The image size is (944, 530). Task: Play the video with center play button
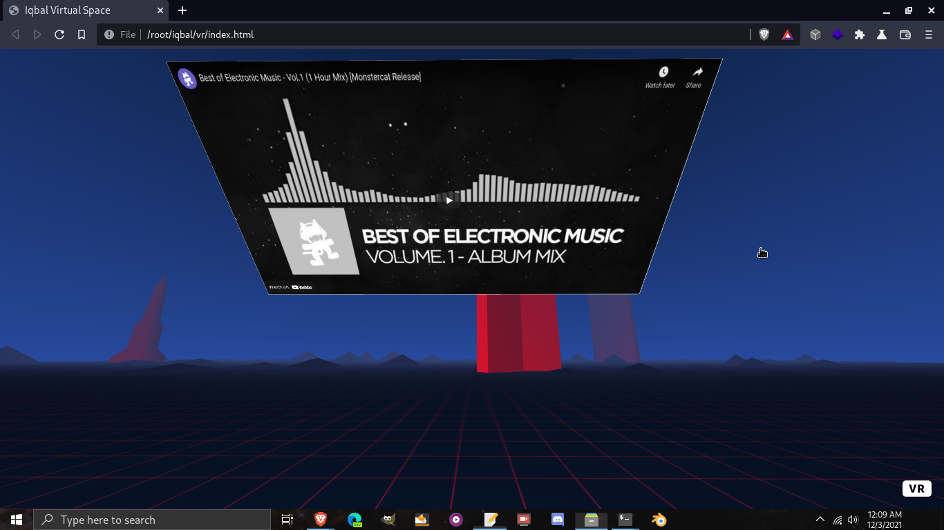449,200
